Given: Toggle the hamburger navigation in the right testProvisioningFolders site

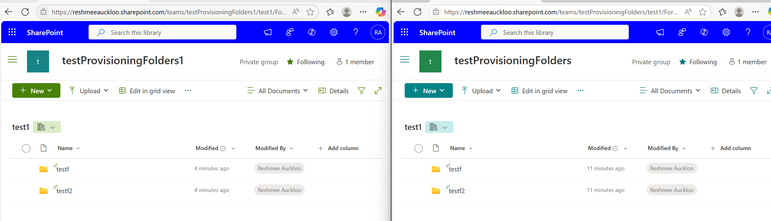Looking at the screenshot, I should click(405, 59).
